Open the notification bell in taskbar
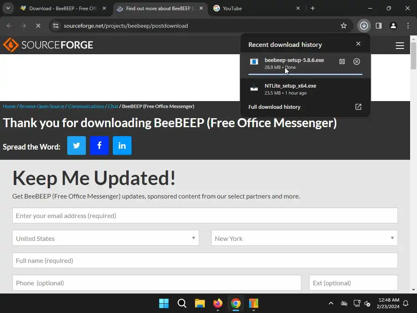This screenshot has height=313, width=417. pos(406,303)
